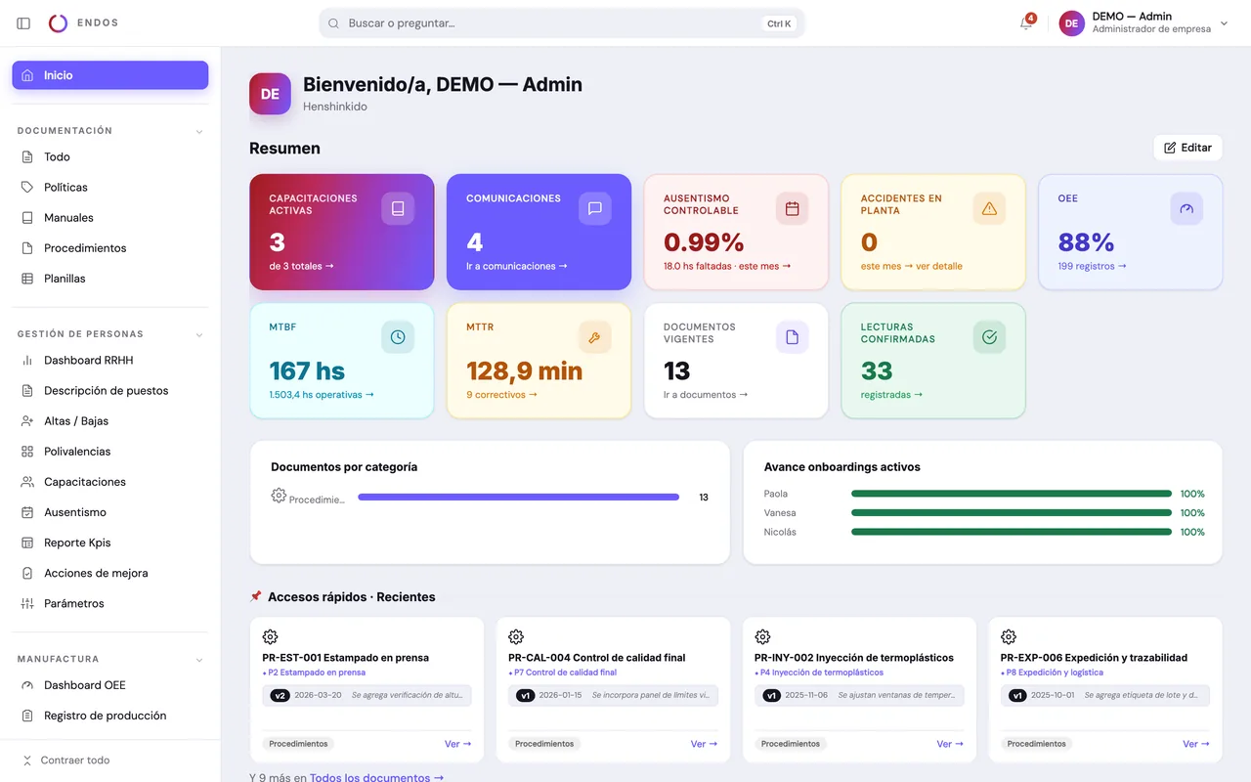Click the gear icon on PR-INY-002 card
1251x782 pixels.
762,636
